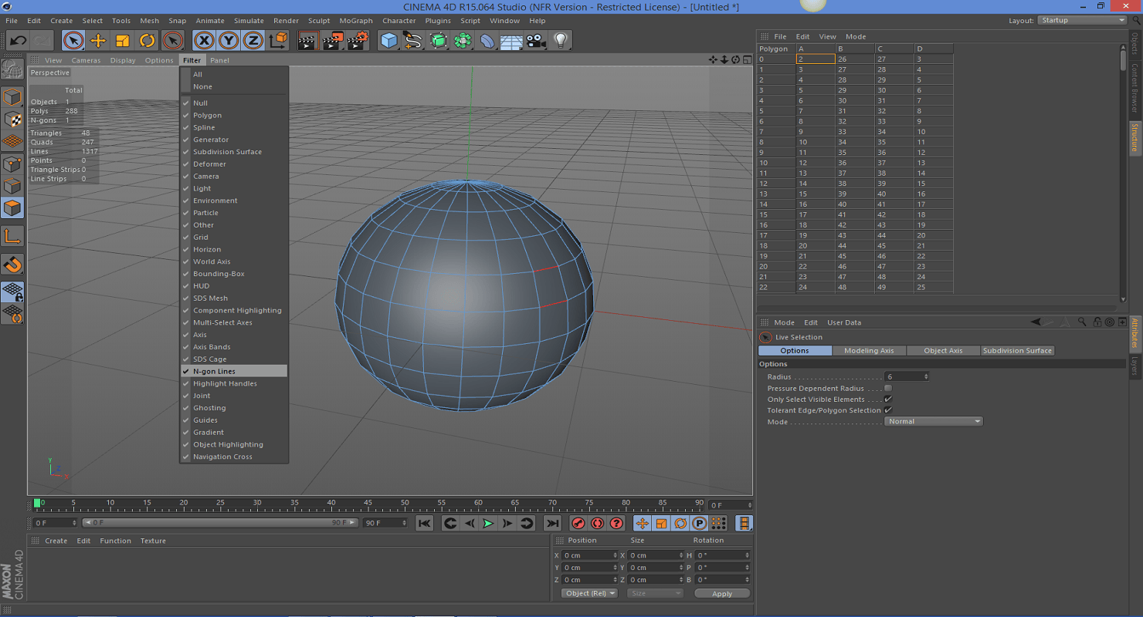Click the Position X input field
This screenshot has height=617, width=1143.
(x=590, y=555)
